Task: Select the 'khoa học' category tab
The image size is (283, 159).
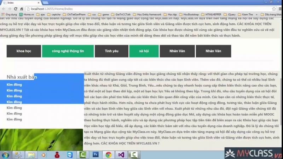Action: 24,51
